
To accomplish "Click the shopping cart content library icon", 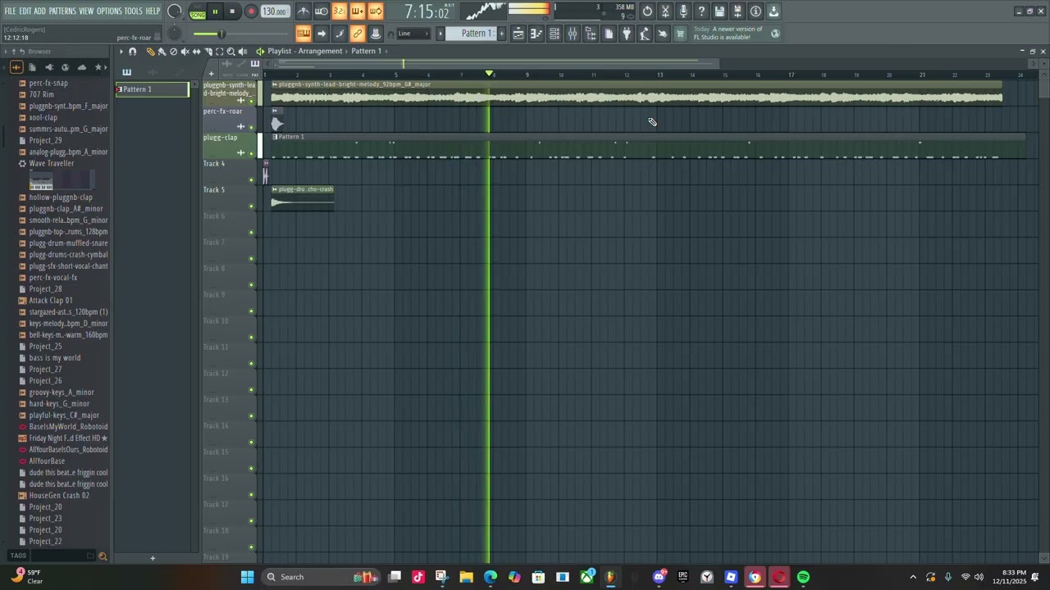I will point(680,34).
